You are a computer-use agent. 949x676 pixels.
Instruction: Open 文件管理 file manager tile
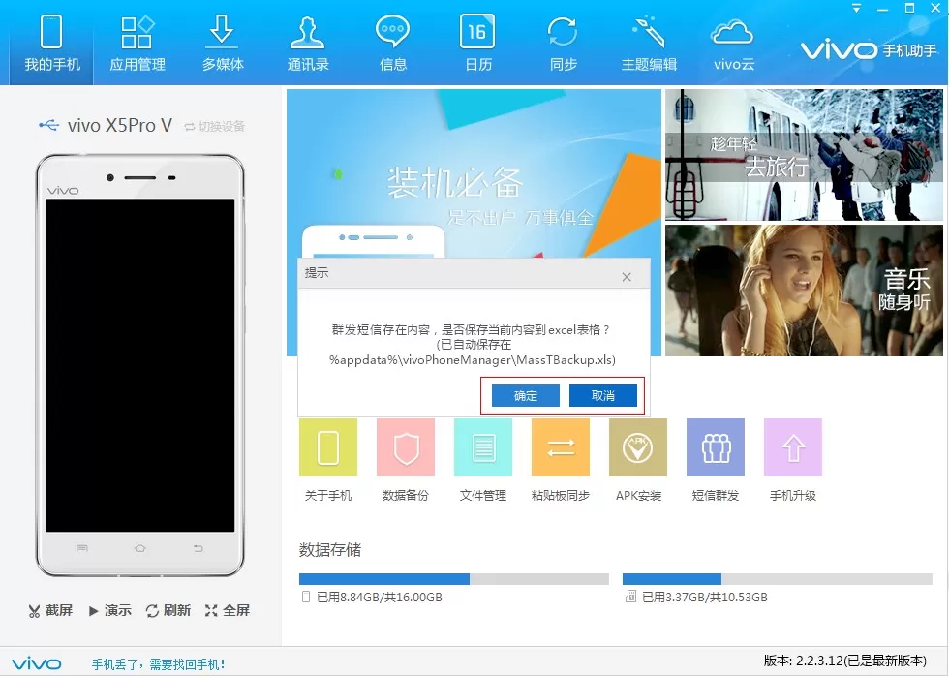click(x=483, y=461)
